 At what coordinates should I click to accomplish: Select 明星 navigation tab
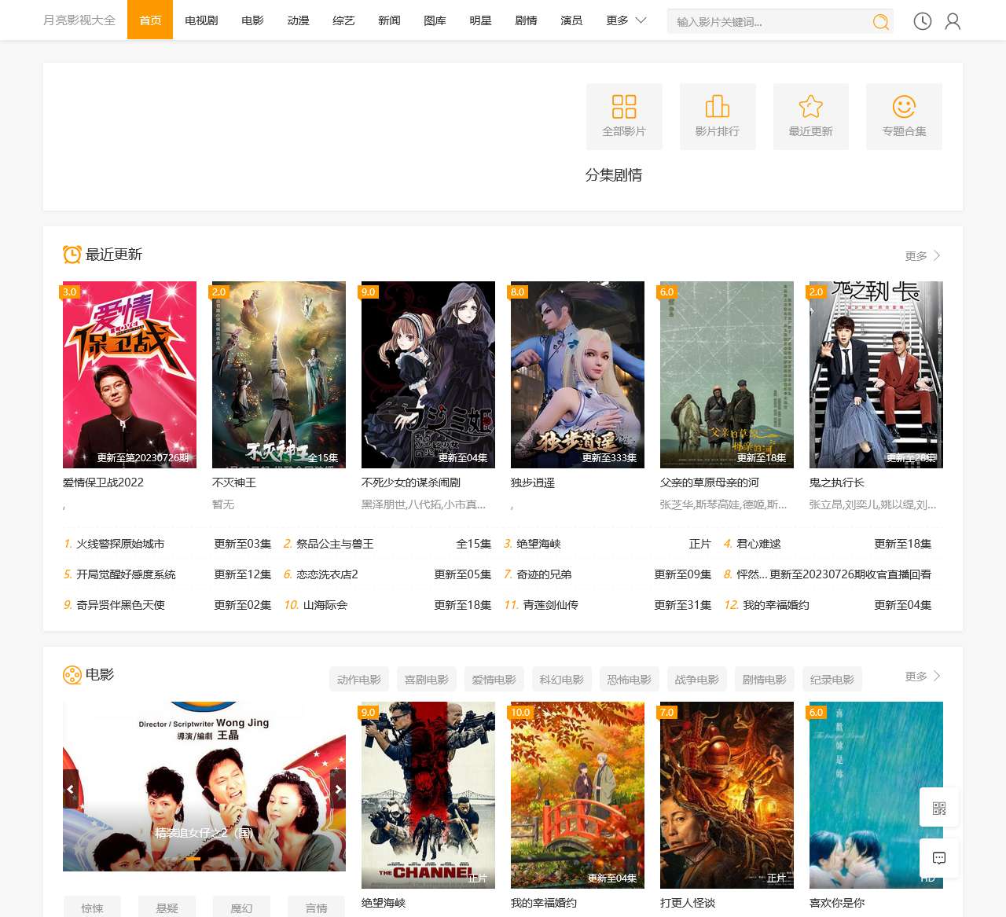click(480, 20)
